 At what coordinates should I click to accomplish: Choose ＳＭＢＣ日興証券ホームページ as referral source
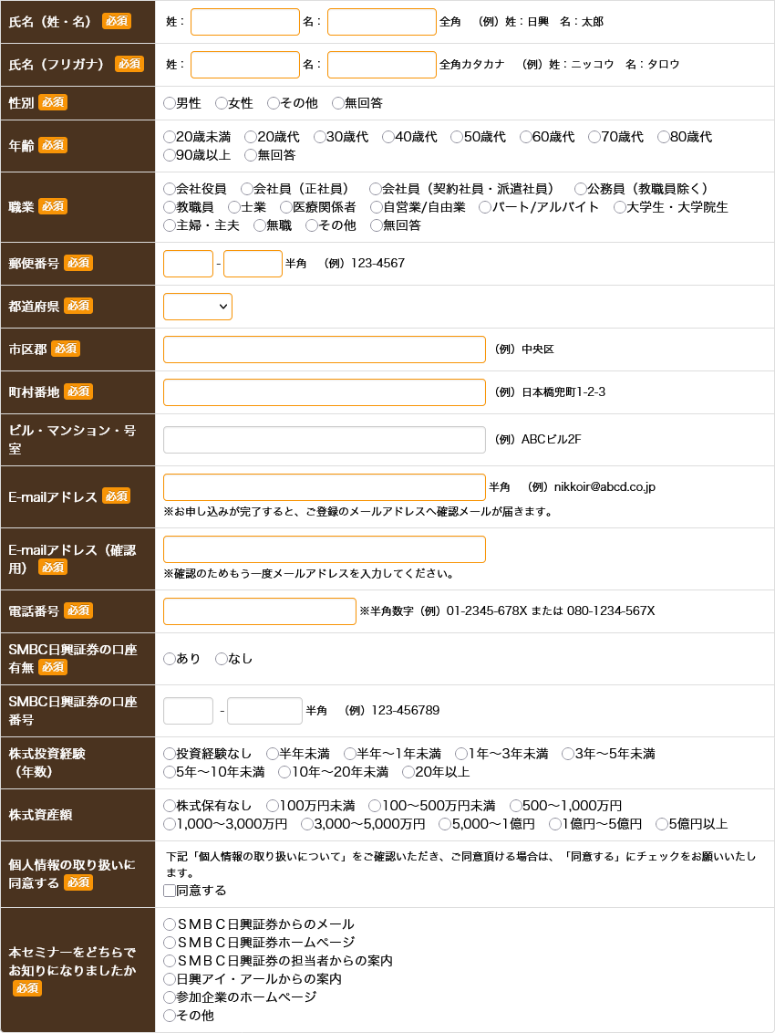168,943
